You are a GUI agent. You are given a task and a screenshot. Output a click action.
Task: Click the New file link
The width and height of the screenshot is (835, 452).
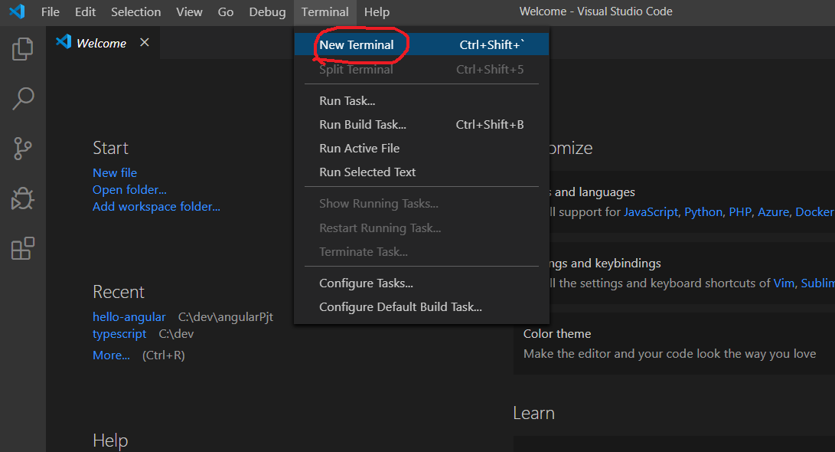click(x=115, y=172)
